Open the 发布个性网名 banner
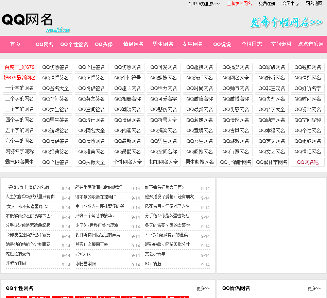The height and width of the screenshot is (298, 327). coord(286,22)
